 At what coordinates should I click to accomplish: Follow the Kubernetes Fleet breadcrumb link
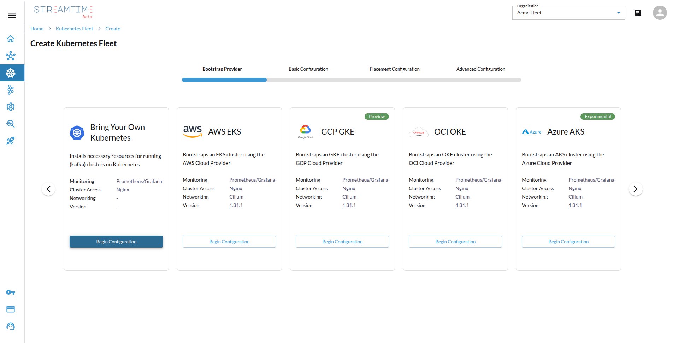[x=75, y=29]
